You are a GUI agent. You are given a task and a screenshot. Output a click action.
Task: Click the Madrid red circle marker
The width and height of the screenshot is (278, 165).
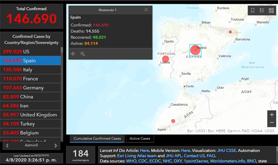(x=195, y=50)
